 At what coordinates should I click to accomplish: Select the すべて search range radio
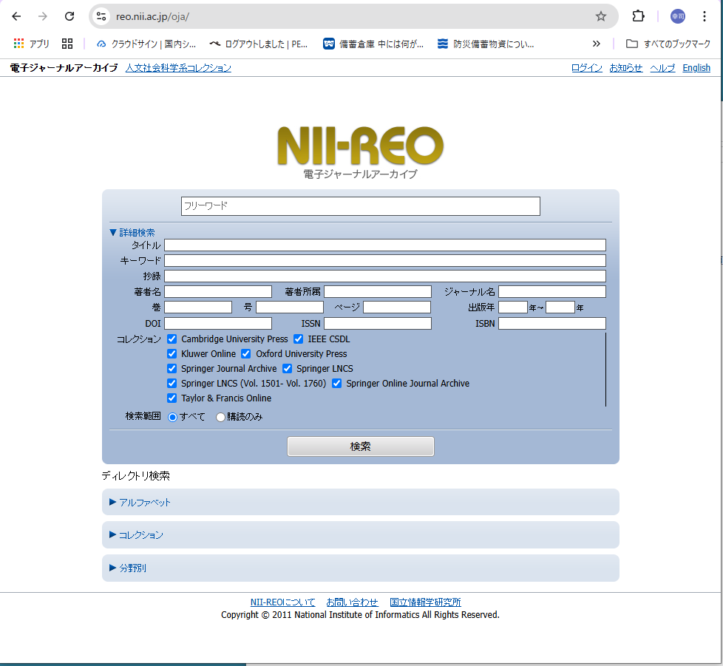pos(172,417)
